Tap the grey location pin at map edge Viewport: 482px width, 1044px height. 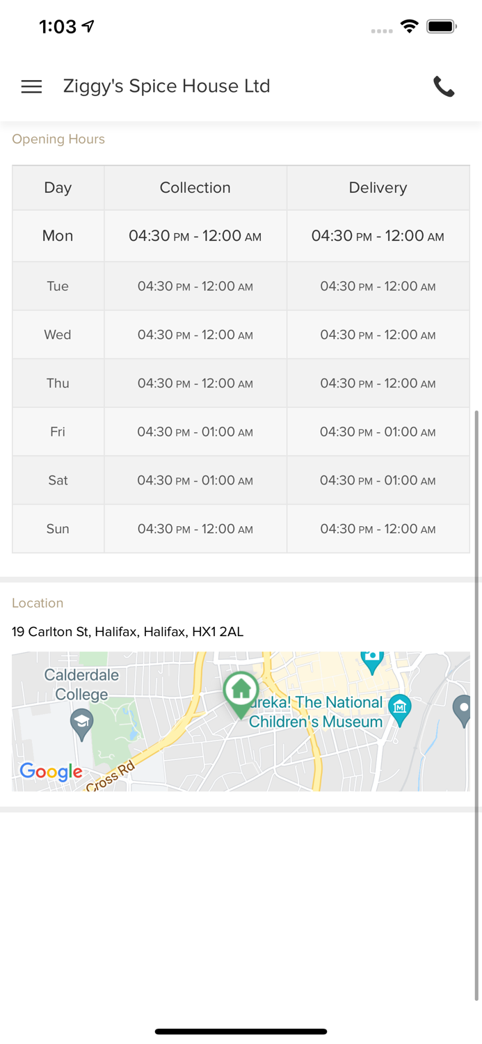coord(462,710)
